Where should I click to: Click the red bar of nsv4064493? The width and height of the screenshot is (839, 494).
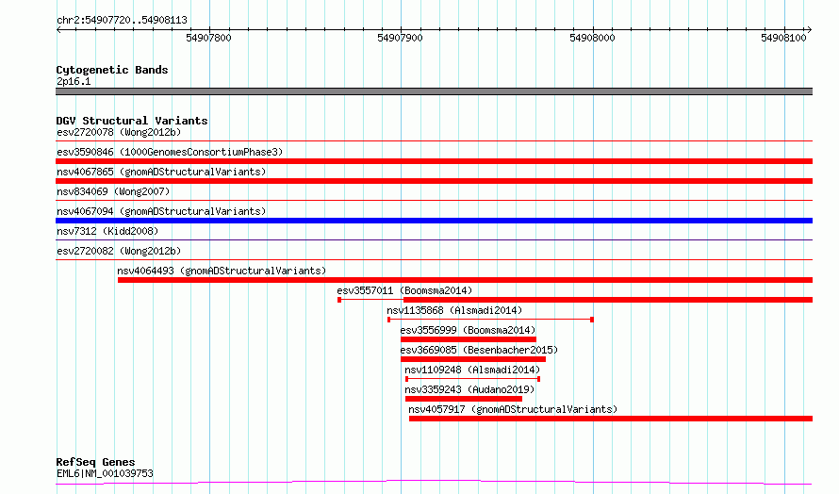coord(465,280)
